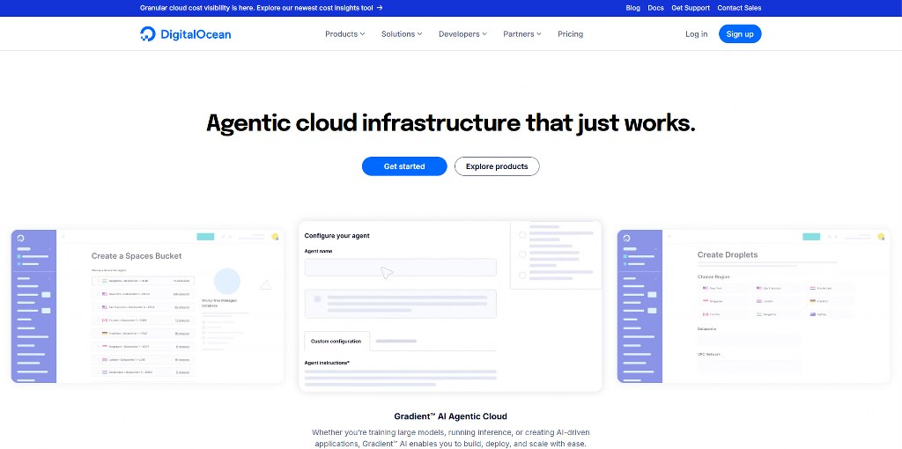Click Log in
This screenshot has height=449, width=902.
pos(696,34)
